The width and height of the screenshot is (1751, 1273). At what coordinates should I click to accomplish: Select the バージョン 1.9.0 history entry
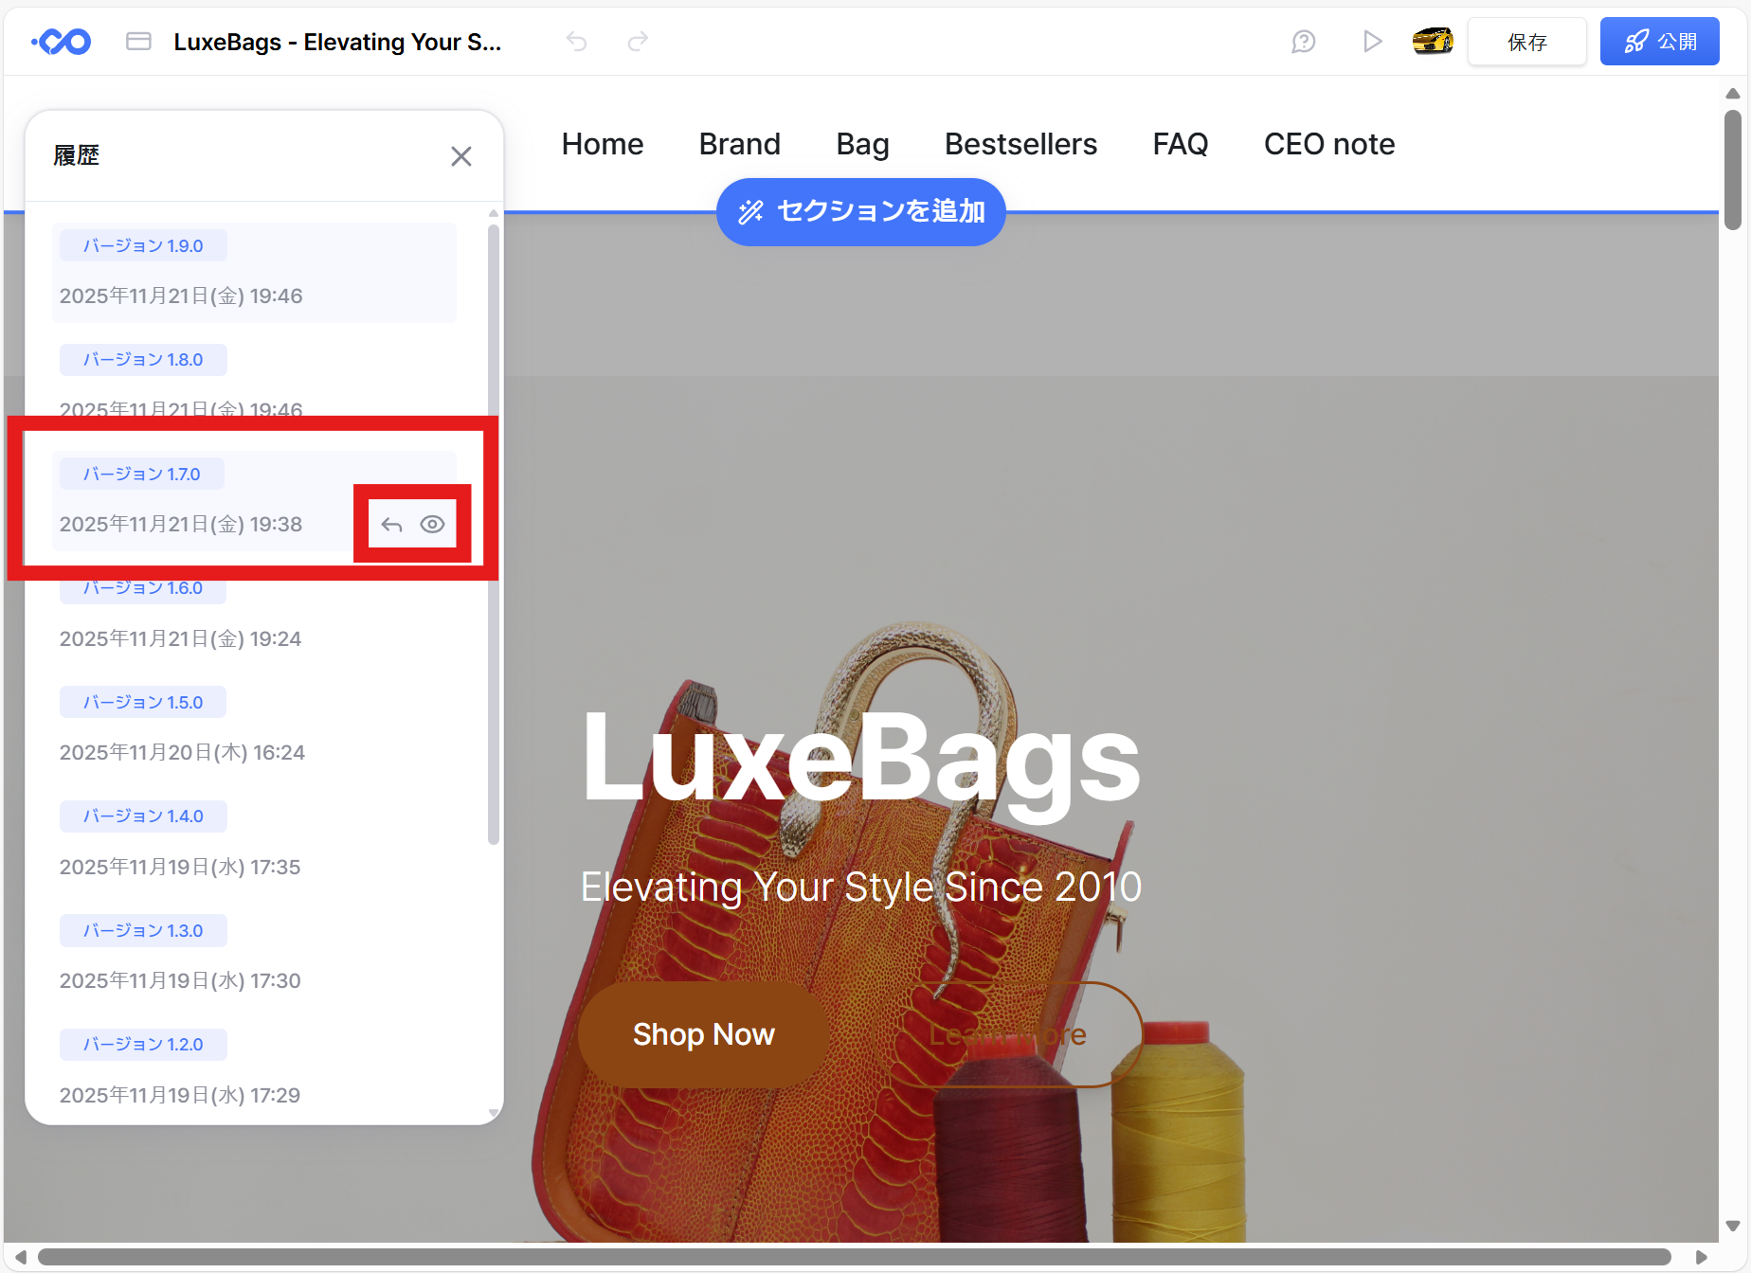point(254,273)
